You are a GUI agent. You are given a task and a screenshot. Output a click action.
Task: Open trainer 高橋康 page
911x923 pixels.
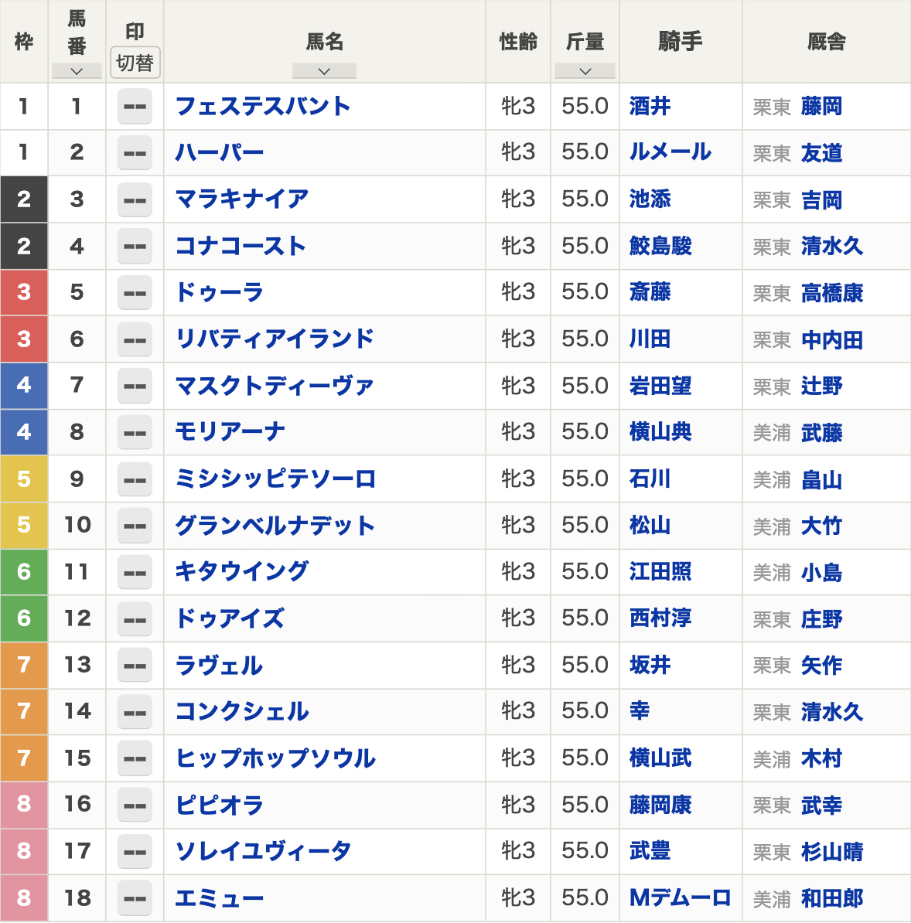832,293
